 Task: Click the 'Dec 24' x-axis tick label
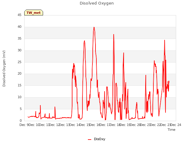176,125
